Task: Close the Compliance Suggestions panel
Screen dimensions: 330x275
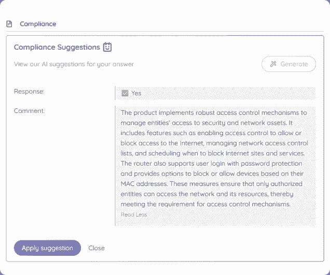Action: (97, 248)
